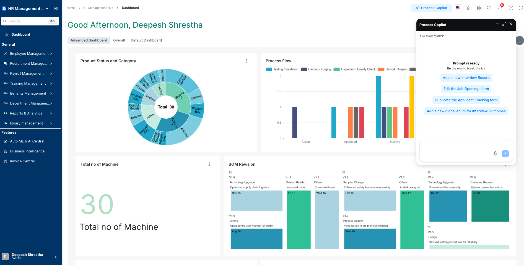Open Invoice Central in the sidebar
Viewport: 529px width, 265px height.
(22, 161)
